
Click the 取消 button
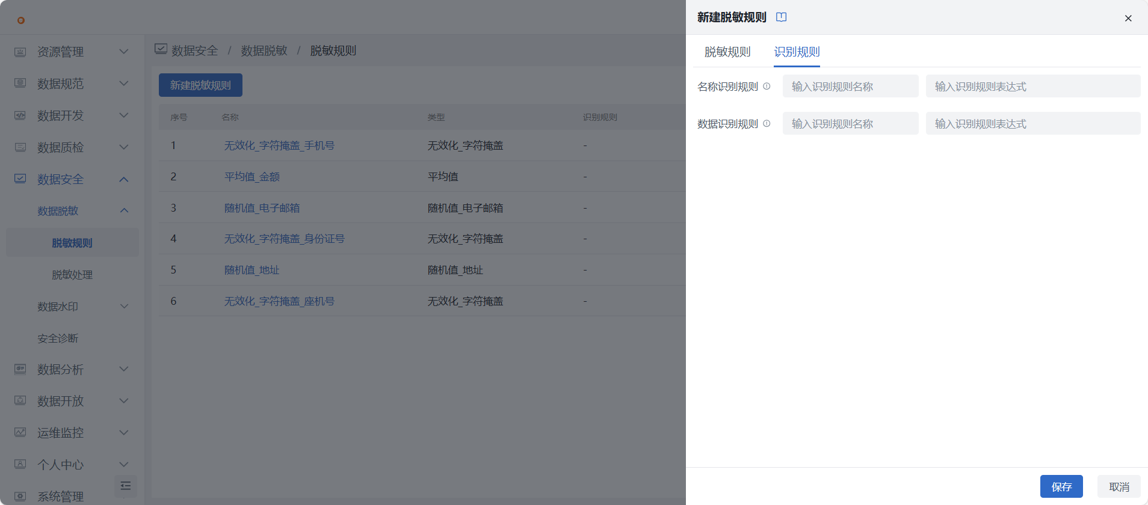(1119, 486)
